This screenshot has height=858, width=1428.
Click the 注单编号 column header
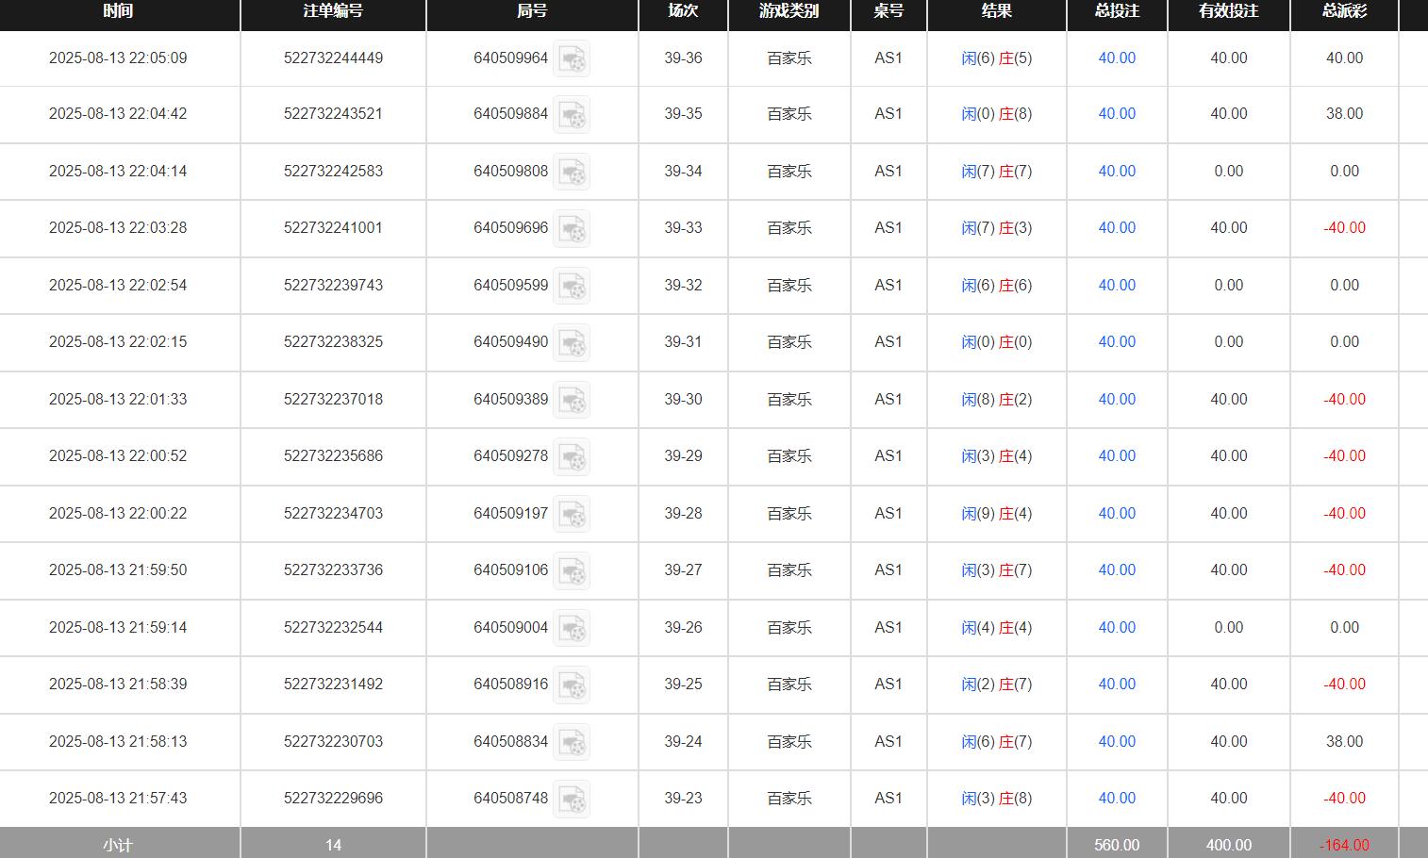coord(333,11)
